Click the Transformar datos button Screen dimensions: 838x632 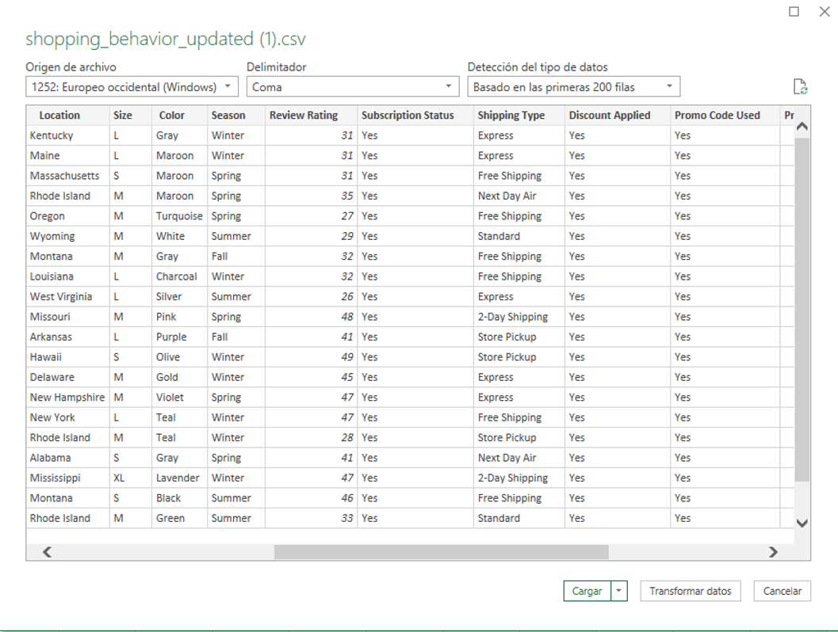pos(691,591)
